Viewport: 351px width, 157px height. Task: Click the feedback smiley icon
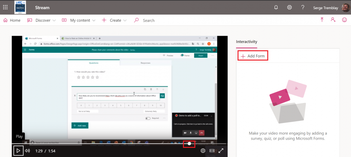pyautogui.click(x=344, y=20)
